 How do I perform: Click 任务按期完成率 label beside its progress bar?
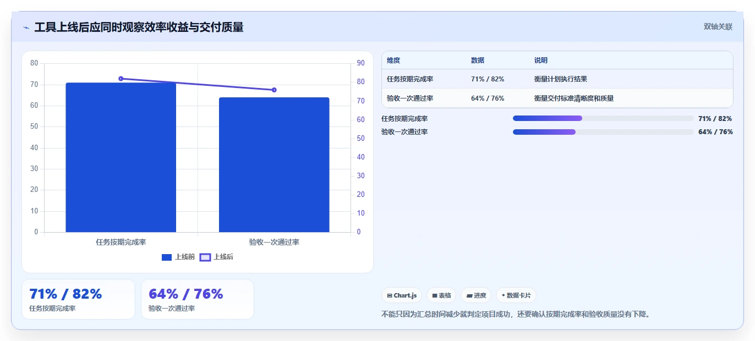click(x=404, y=119)
